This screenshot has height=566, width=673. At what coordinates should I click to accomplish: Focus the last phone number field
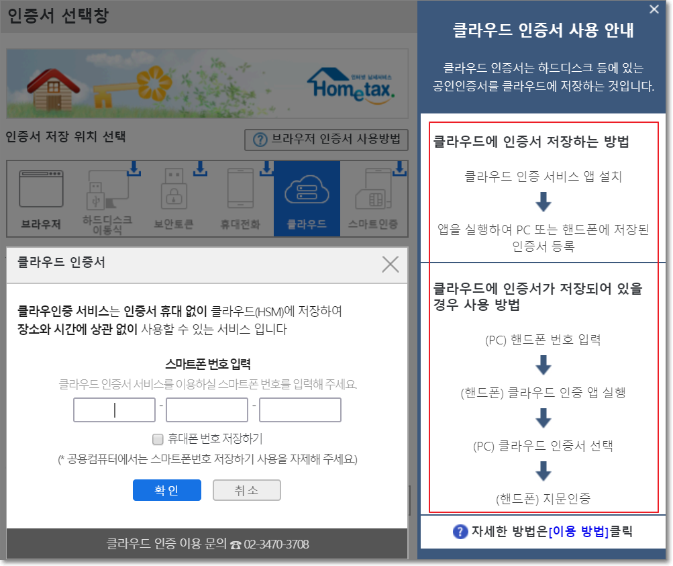point(300,410)
